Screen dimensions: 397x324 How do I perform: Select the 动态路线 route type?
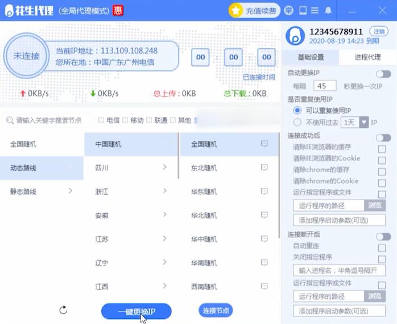(x=42, y=168)
